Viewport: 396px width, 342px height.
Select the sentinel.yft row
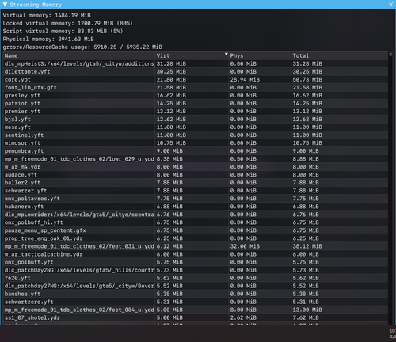[x=196, y=135]
